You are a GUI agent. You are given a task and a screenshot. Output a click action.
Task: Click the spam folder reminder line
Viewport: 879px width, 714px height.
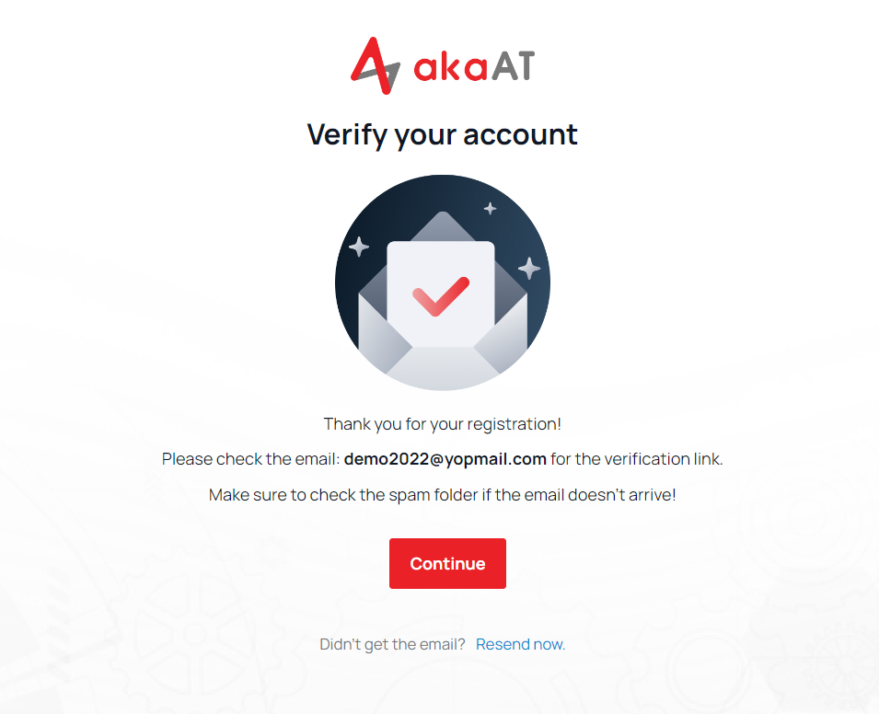pyautogui.click(x=442, y=495)
